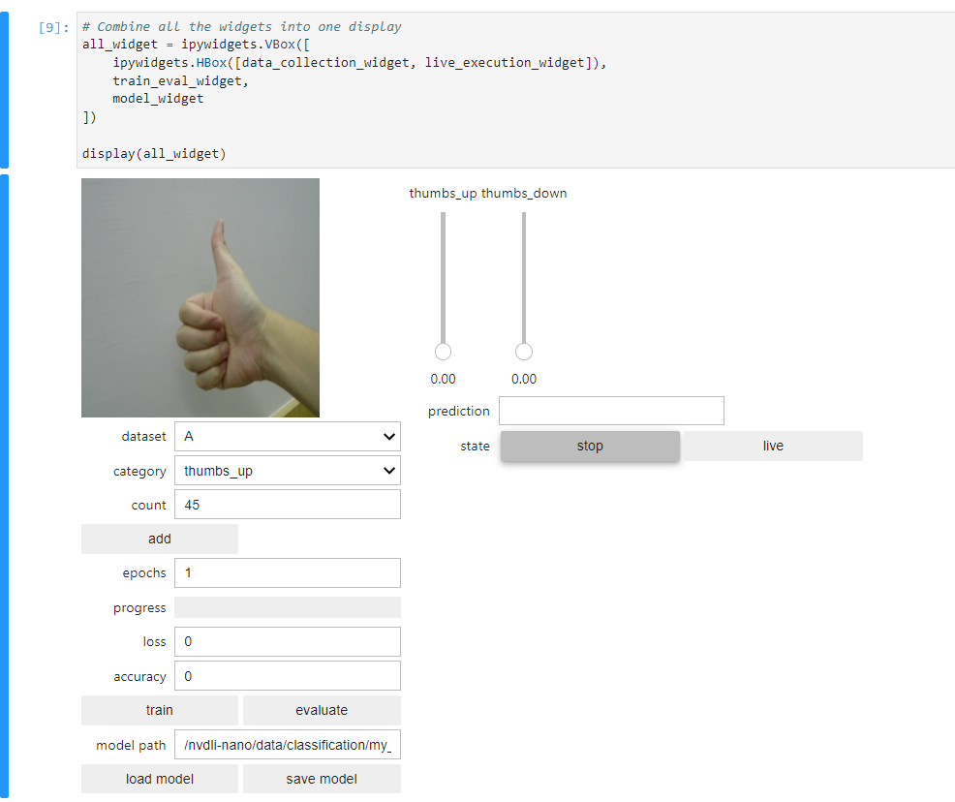Click the 0.00 value under thumbs_up slider
955x802 pixels.
point(443,379)
